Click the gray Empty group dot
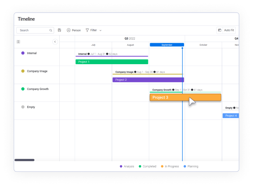The width and height of the screenshot is (253, 187). click(x=23, y=107)
